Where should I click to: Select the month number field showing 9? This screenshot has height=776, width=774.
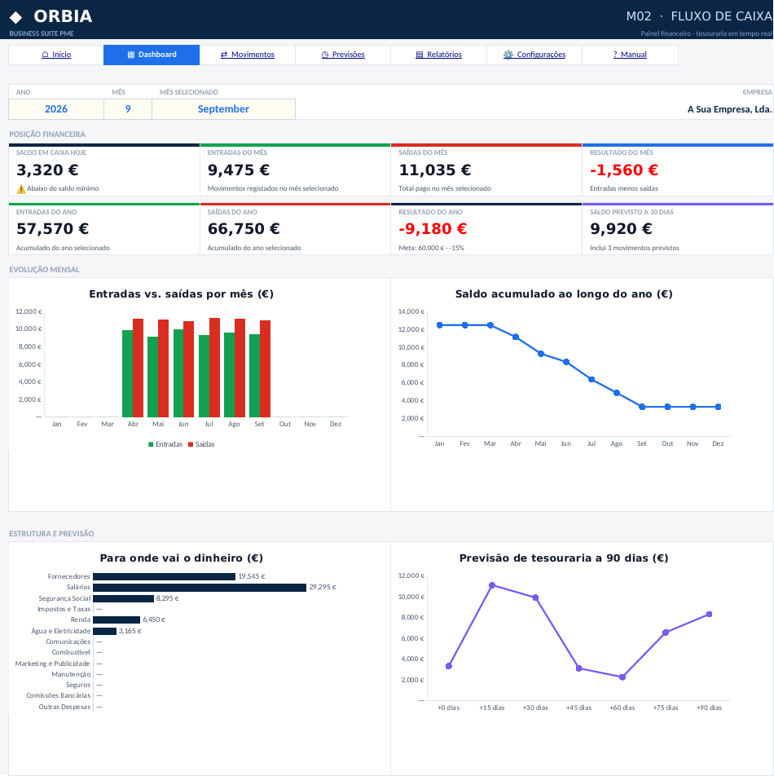(x=128, y=109)
